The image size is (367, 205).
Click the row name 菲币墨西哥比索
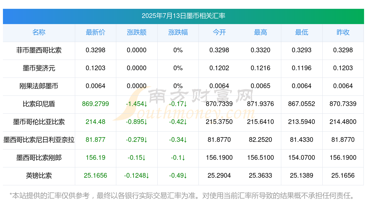[39, 50]
